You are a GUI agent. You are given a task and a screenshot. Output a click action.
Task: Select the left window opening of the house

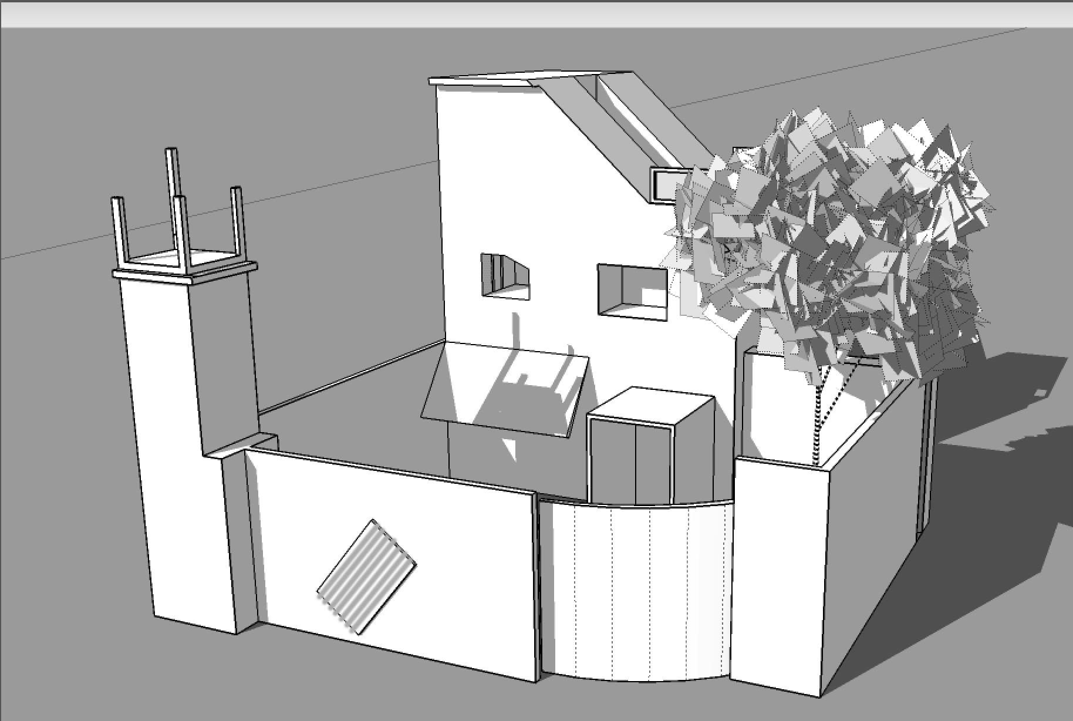pos(505,277)
